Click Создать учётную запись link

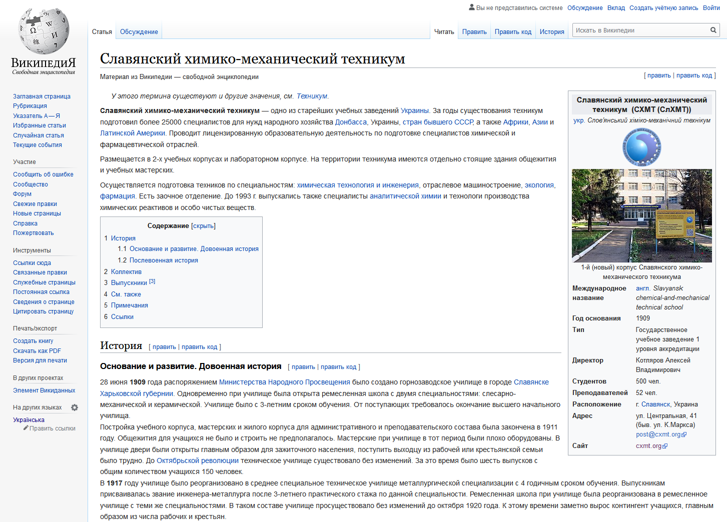coord(663,8)
